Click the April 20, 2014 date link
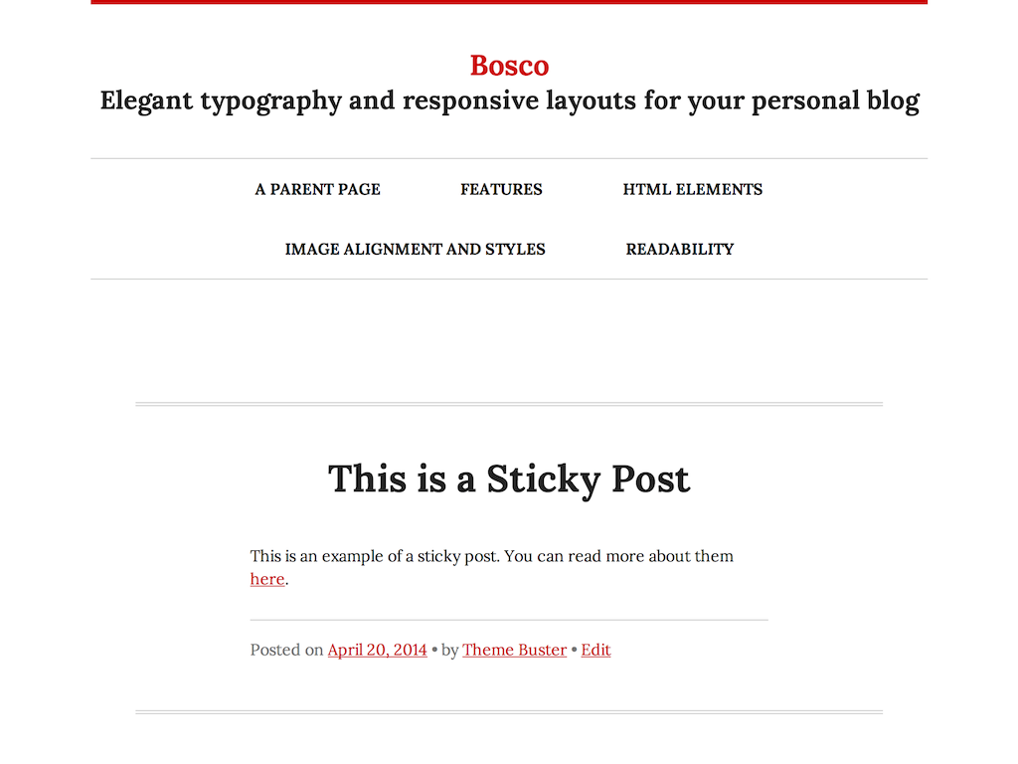This screenshot has width=1018, height=764. [x=377, y=650]
